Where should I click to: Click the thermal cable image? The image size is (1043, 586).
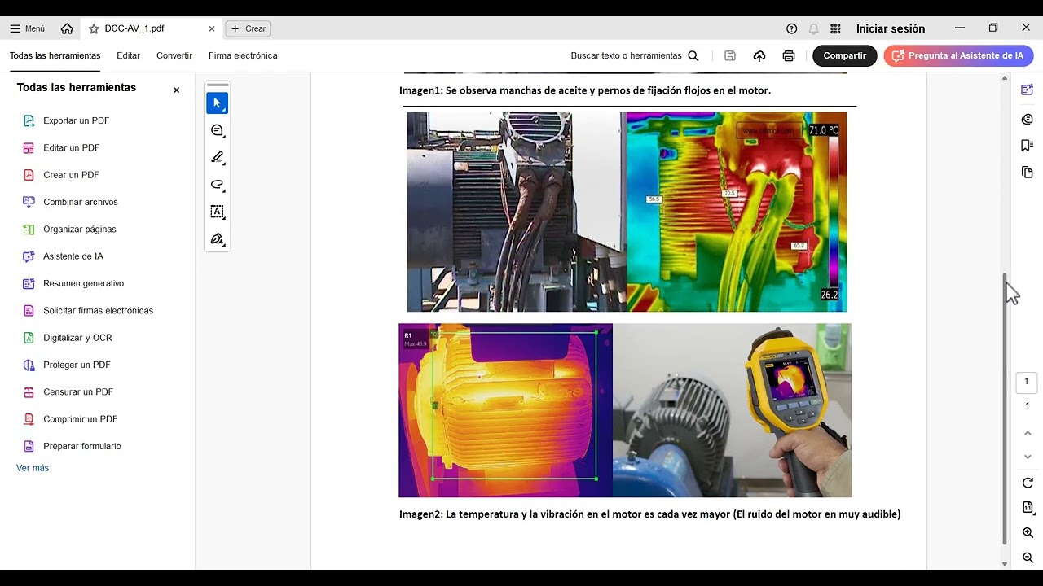click(x=737, y=212)
